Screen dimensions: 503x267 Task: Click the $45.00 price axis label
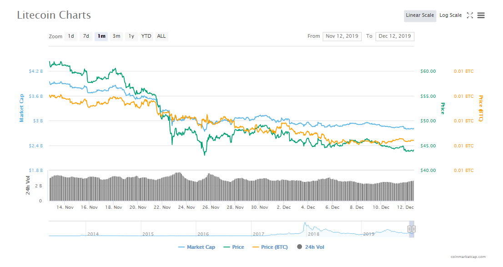point(428,146)
